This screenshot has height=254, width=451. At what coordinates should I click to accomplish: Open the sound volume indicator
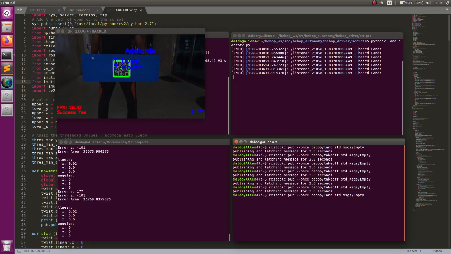(x=429, y=3)
